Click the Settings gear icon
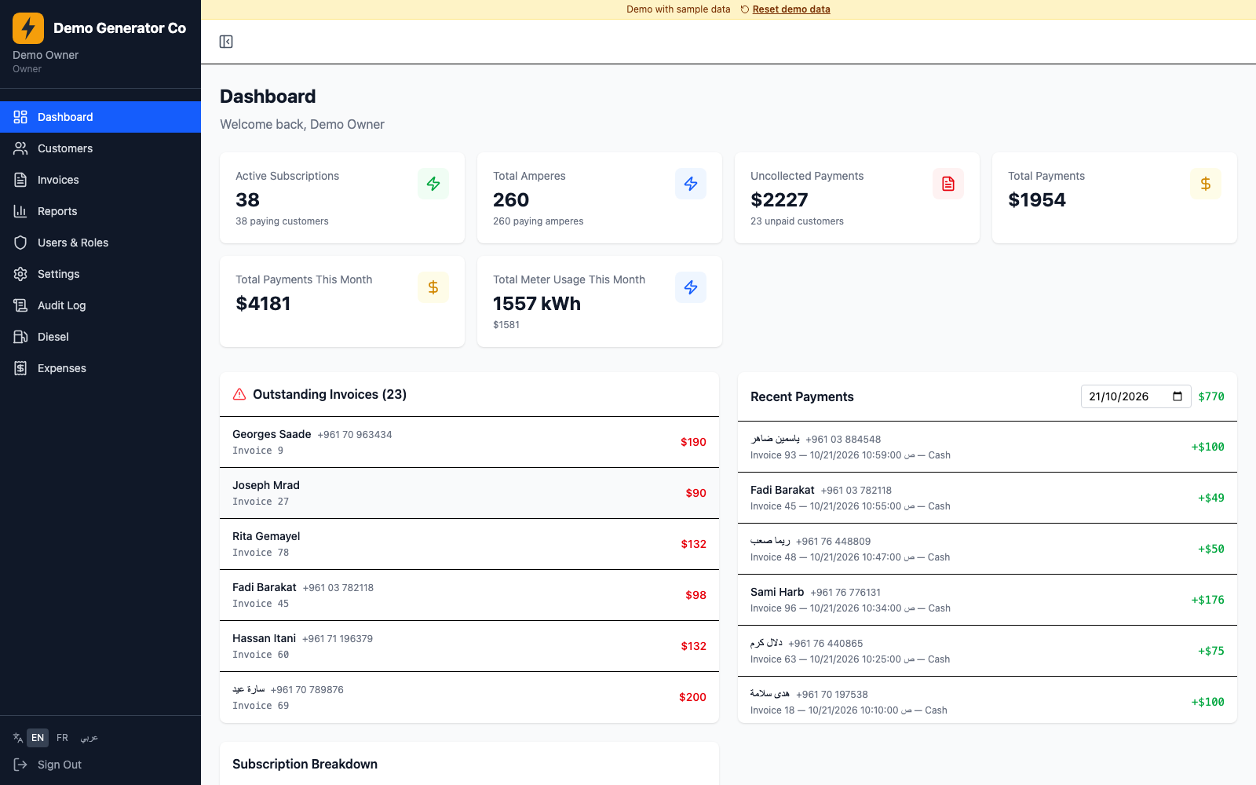The width and height of the screenshot is (1256, 785). coord(20,274)
